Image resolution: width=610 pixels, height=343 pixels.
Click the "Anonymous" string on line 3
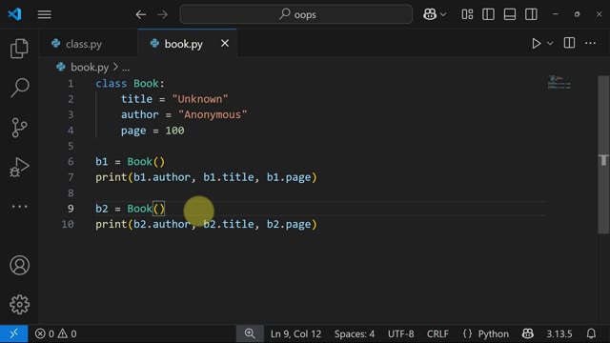click(213, 114)
